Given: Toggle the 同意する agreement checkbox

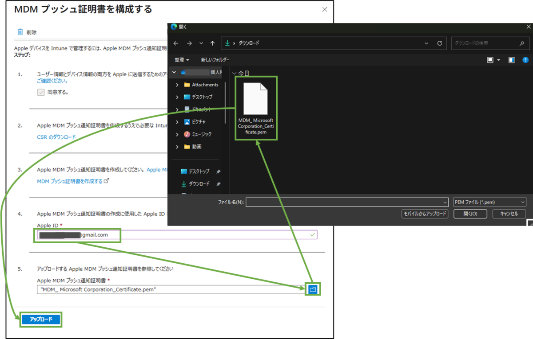Looking at the screenshot, I should 41,92.
